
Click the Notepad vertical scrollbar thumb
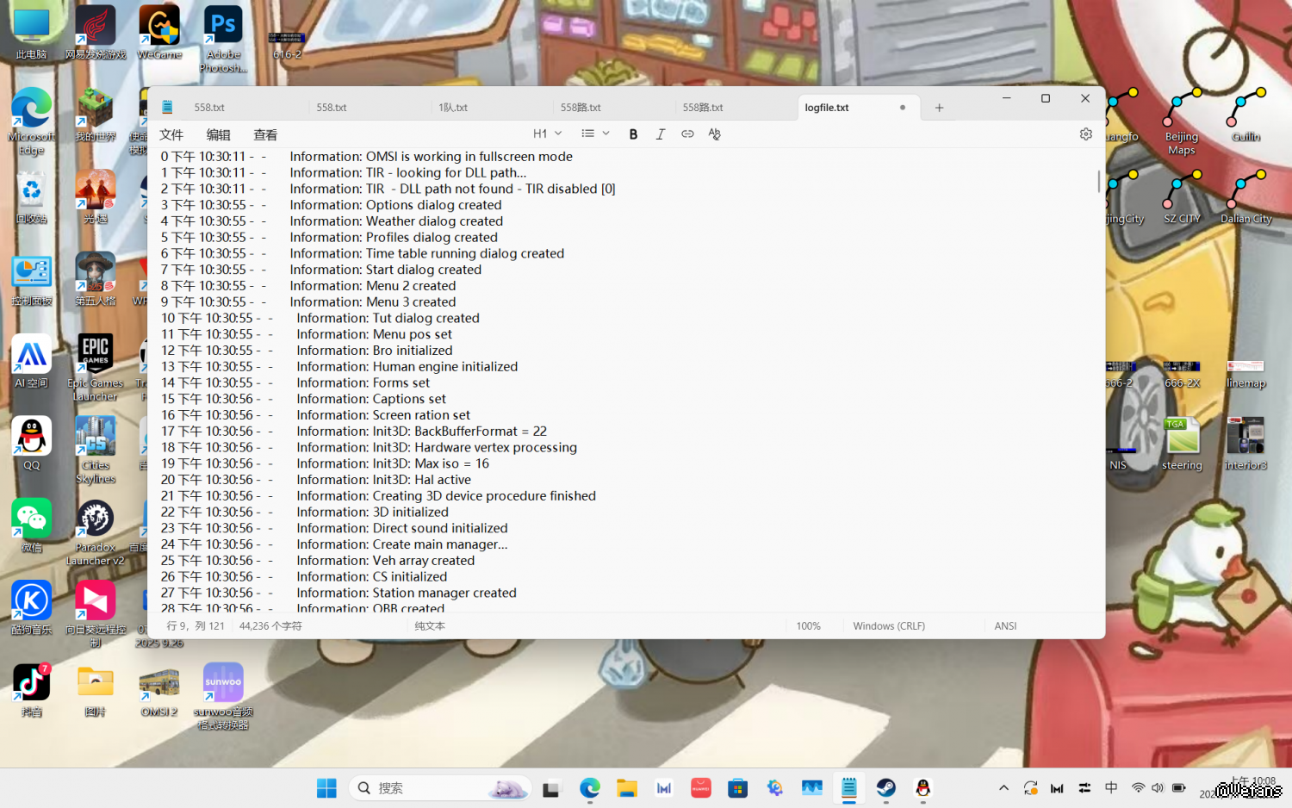(x=1098, y=181)
